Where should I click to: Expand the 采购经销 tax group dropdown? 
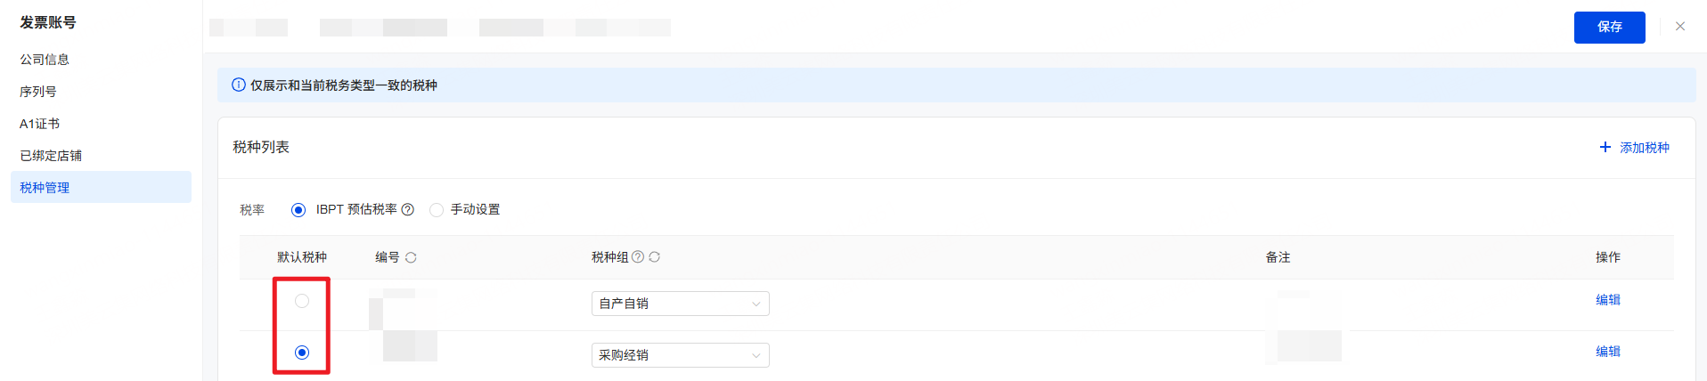[680, 355]
